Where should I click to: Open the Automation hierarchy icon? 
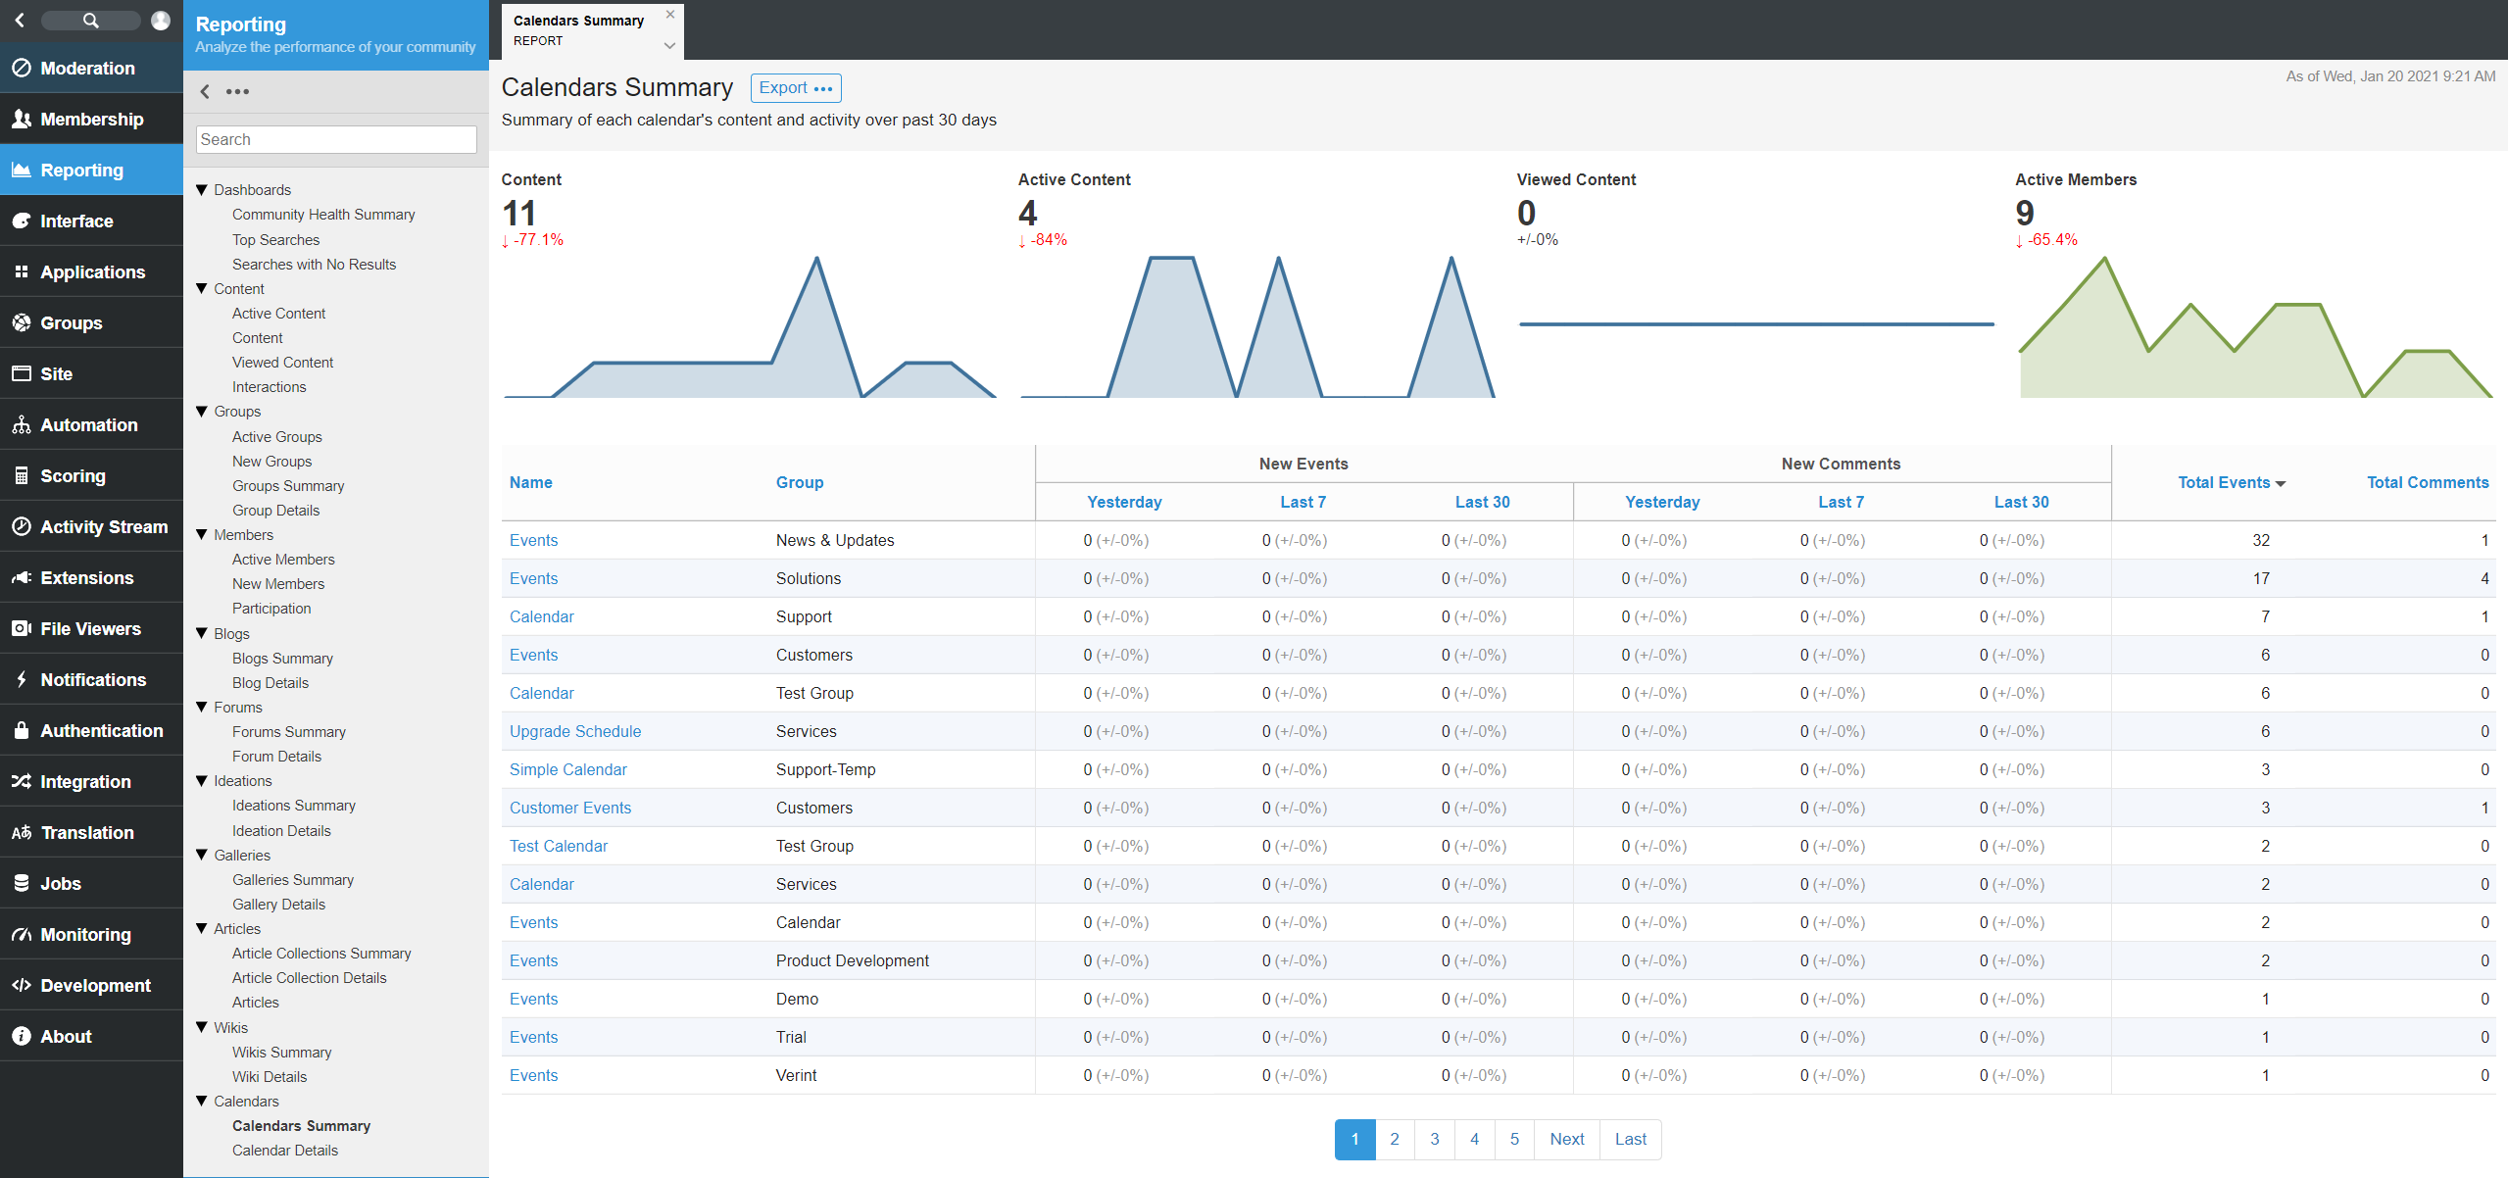[x=21, y=424]
